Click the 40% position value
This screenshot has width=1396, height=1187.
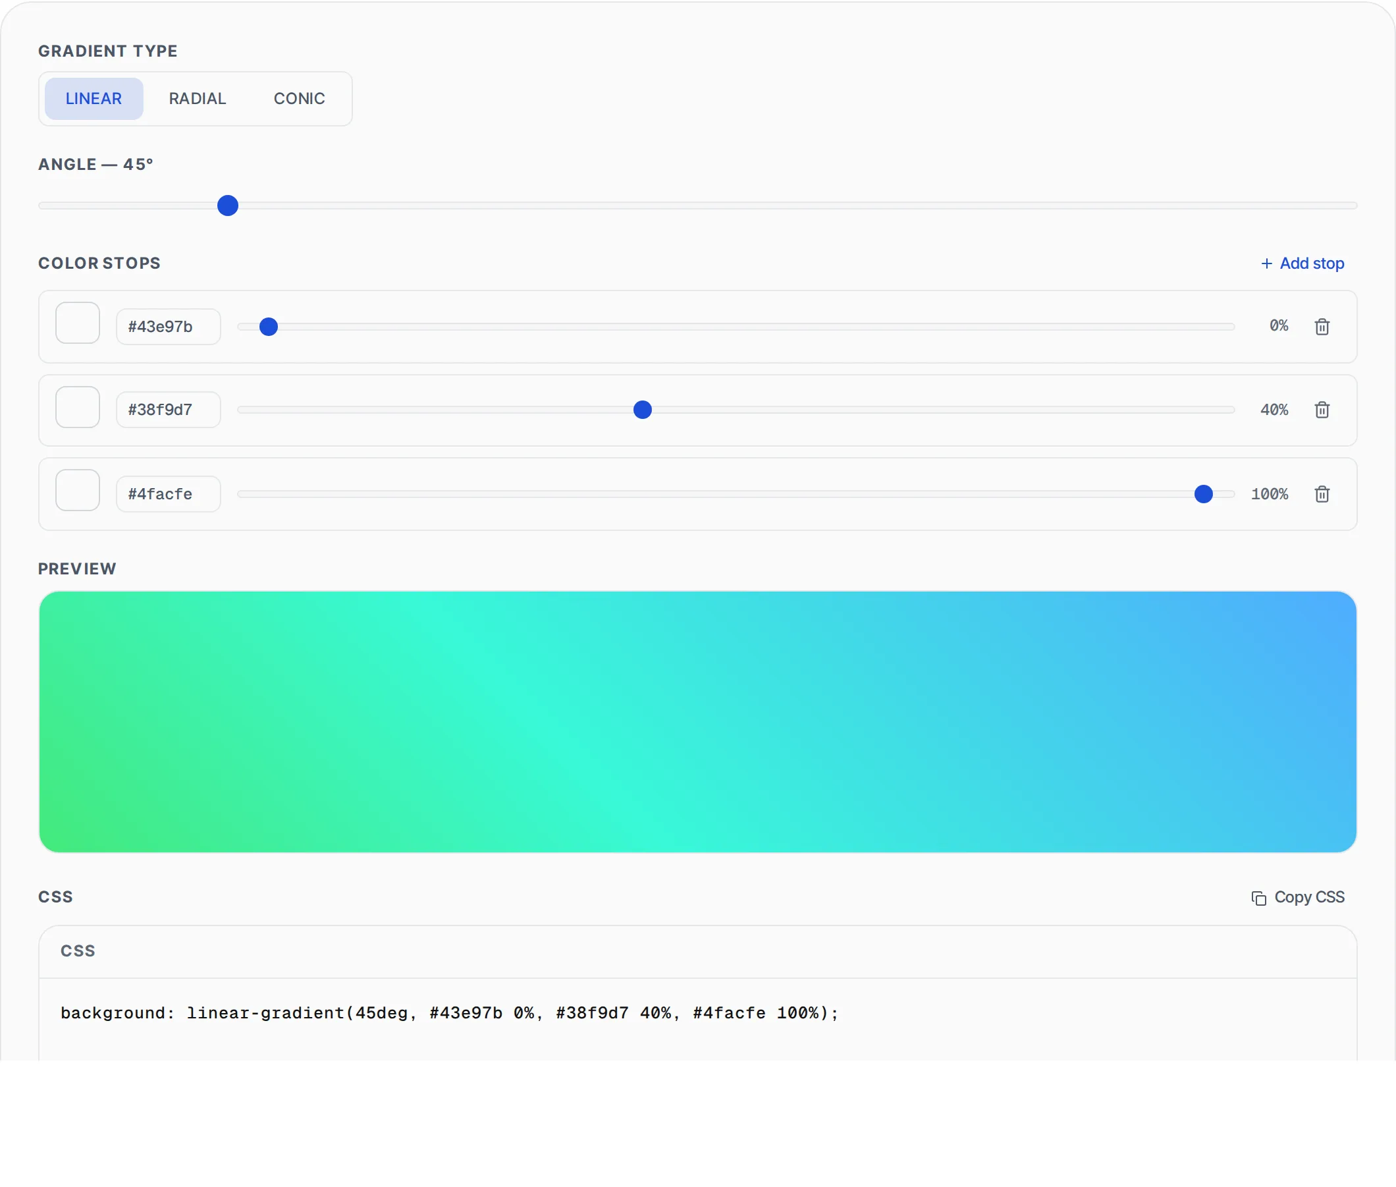[1274, 410]
